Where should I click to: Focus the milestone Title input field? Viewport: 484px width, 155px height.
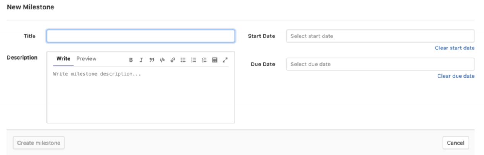pos(141,36)
